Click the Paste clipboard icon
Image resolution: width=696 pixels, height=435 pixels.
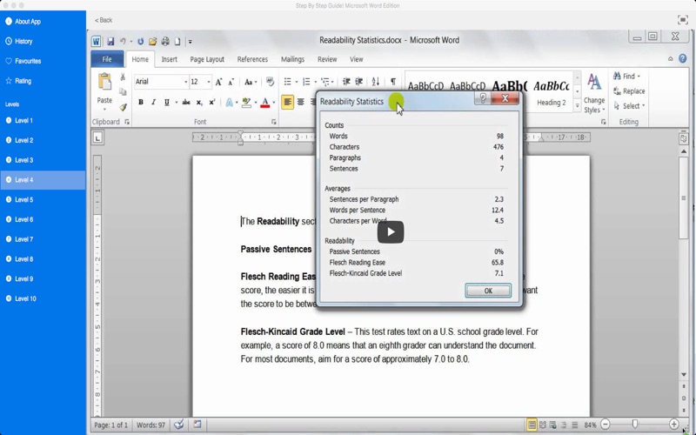(x=104, y=82)
